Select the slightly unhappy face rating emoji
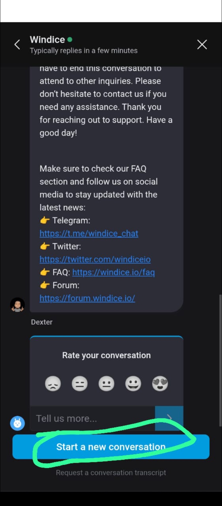Viewport: 222px width, 506px height. (x=80, y=383)
